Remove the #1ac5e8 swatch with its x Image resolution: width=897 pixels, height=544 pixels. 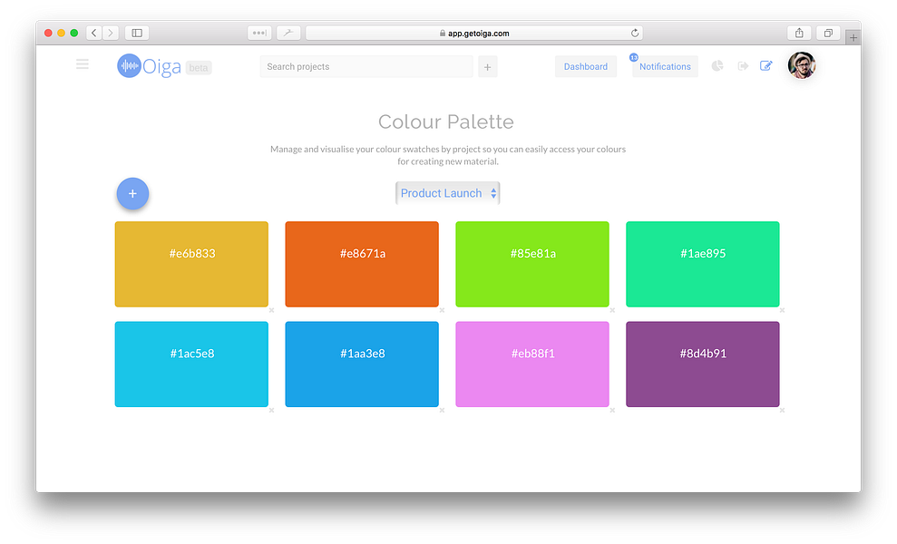click(x=272, y=410)
